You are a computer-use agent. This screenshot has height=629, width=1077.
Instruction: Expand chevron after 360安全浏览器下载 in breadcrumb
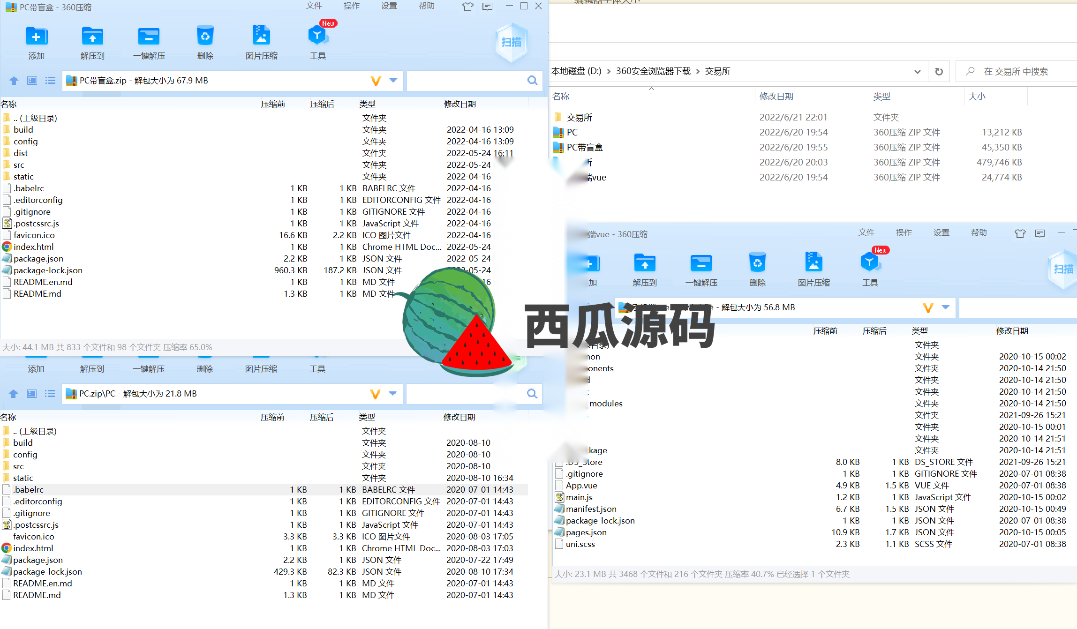[698, 71]
